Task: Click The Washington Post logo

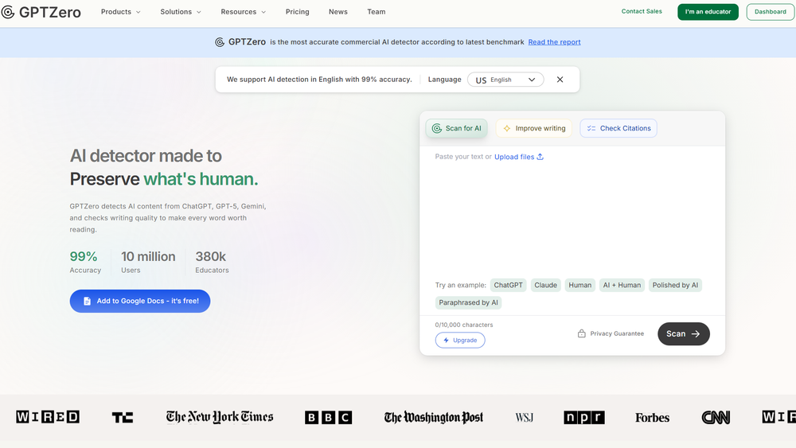Action: tap(434, 418)
